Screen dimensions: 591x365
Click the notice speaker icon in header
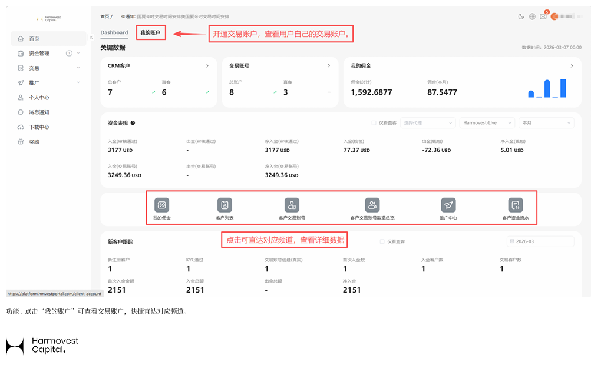(123, 16)
